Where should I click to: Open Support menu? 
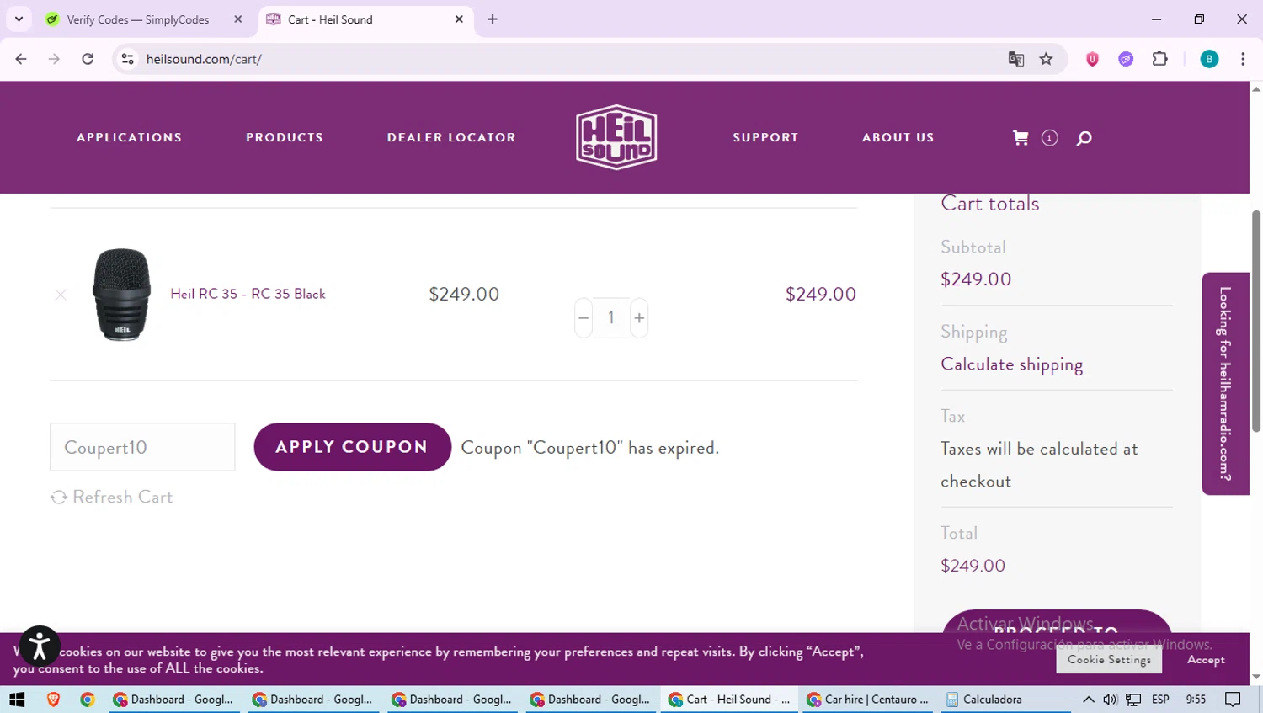click(765, 137)
